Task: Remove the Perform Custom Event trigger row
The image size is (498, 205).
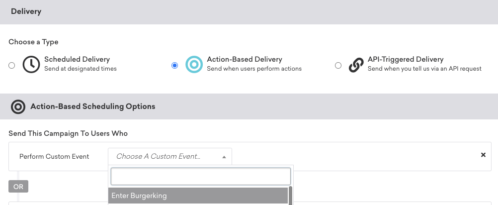Action: click(x=483, y=155)
